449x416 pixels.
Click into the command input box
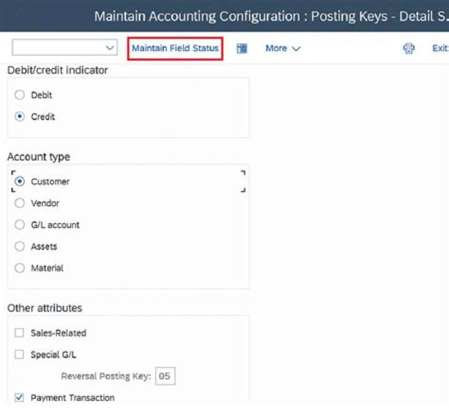pos(59,47)
